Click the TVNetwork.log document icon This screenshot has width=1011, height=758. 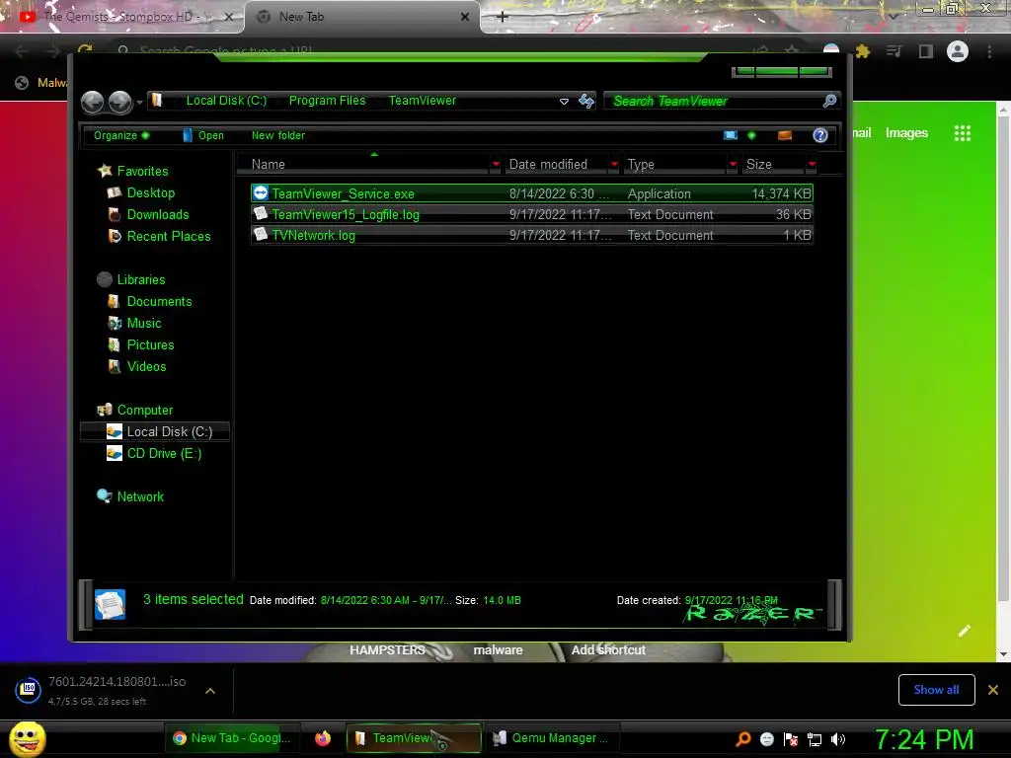(261, 234)
